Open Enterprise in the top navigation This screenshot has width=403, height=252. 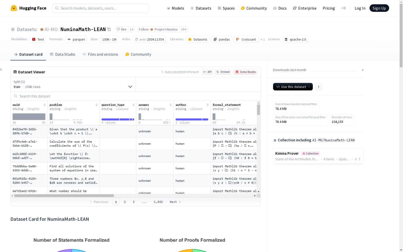(x=305, y=8)
